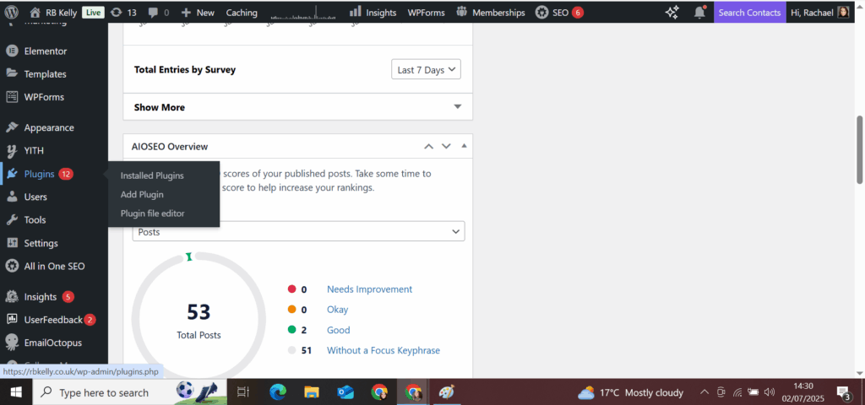This screenshot has width=865, height=405.
Task: Collapse the AIOSEO Overview panel
Action: pos(464,146)
